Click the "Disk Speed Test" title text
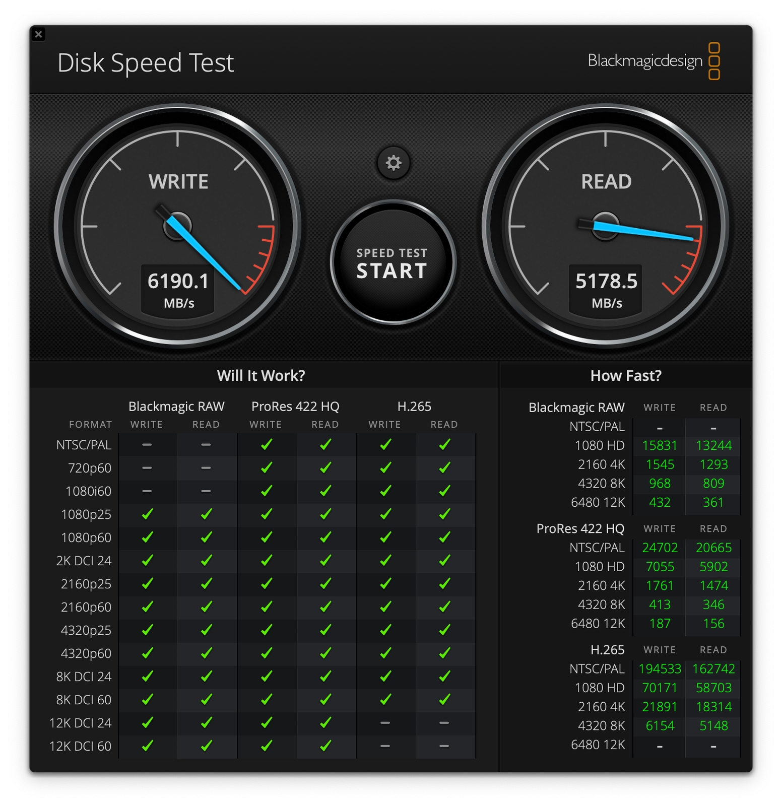782x806 pixels. click(146, 63)
